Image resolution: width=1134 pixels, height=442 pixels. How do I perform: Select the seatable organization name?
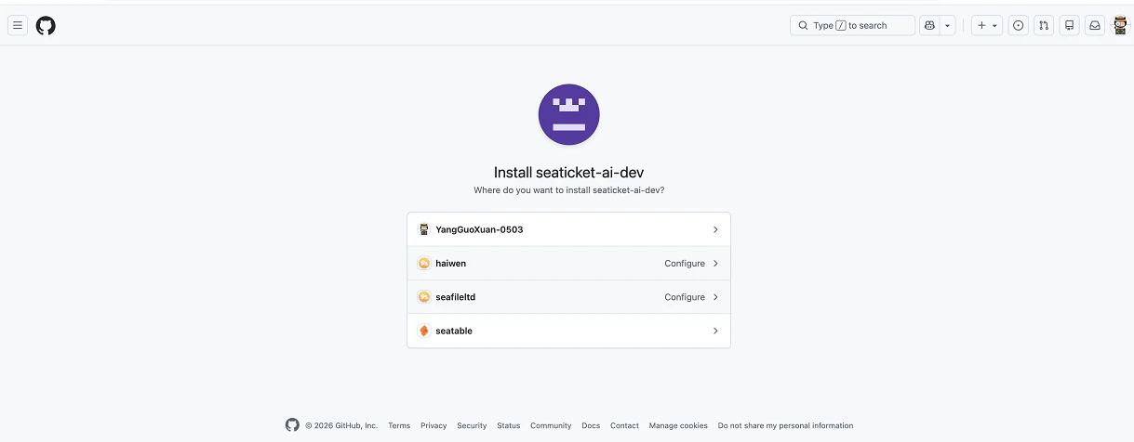pos(454,331)
